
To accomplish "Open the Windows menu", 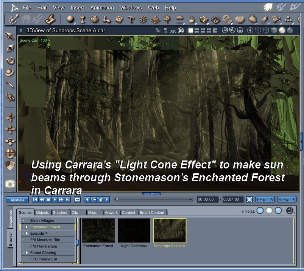I will click(x=131, y=8).
